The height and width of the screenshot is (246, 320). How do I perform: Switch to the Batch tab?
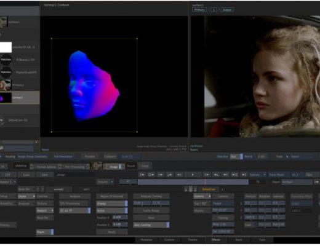pyautogui.click(x=239, y=240)
